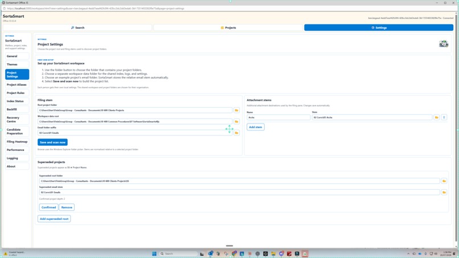Open Task View on the taskbar
Image resolution: width=459 pixels, height=258 pixels.
(202, 254)
